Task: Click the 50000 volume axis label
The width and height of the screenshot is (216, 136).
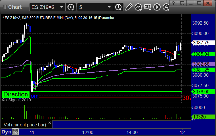Action: [198, 107]
